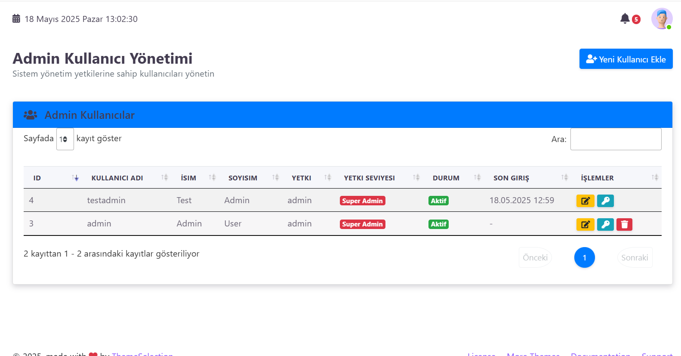Sort by Yetki Seviyesi header

(x=369, y=178)
